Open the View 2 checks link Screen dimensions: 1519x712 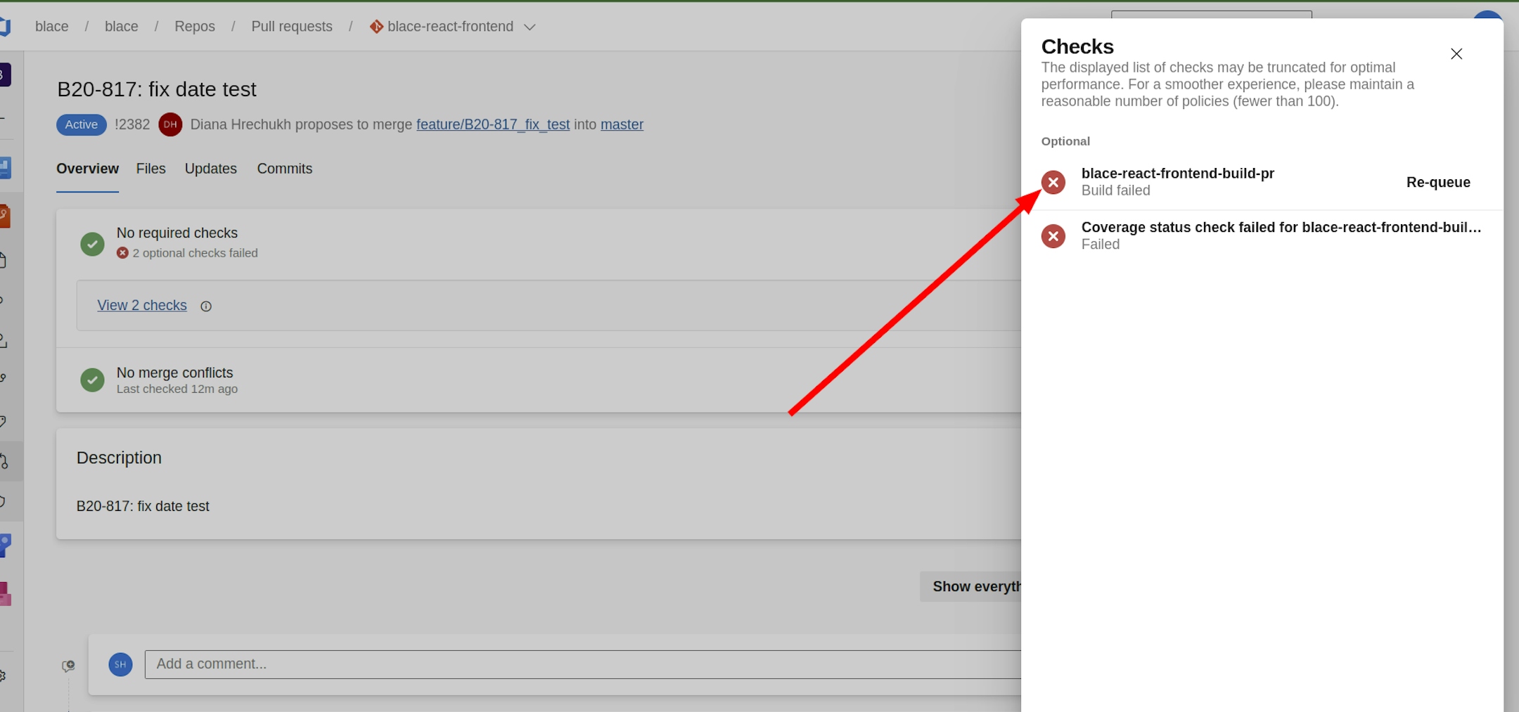[x=142, y=306]
